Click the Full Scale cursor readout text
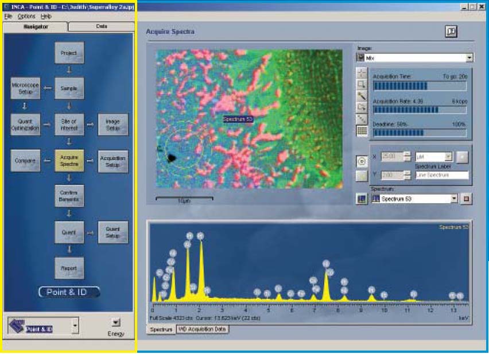Image resolution: width=489 pixels, height=354 pixels. click(204, 318)
